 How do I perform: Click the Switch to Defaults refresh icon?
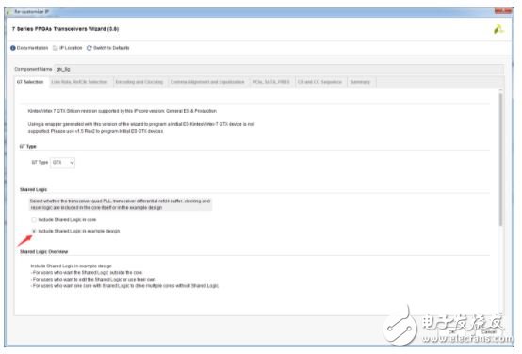(89, 48)
